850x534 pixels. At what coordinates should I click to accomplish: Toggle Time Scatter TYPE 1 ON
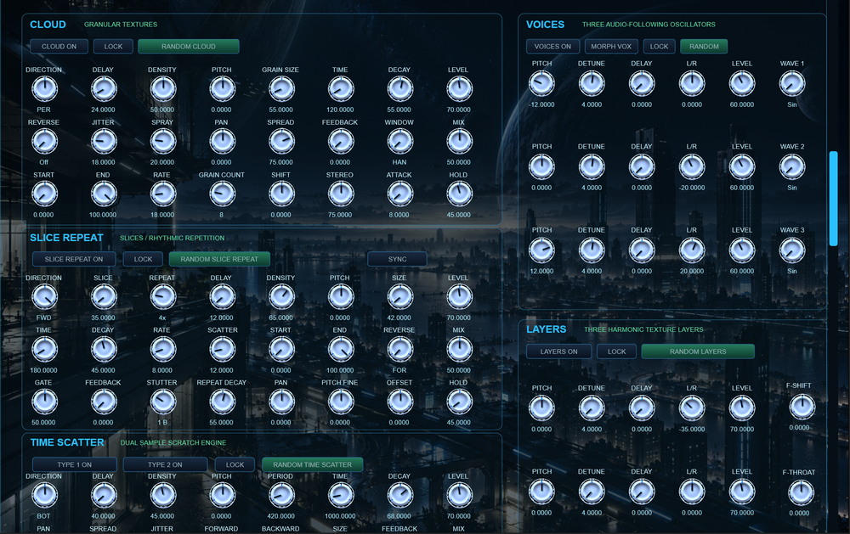tap(74, 464)
